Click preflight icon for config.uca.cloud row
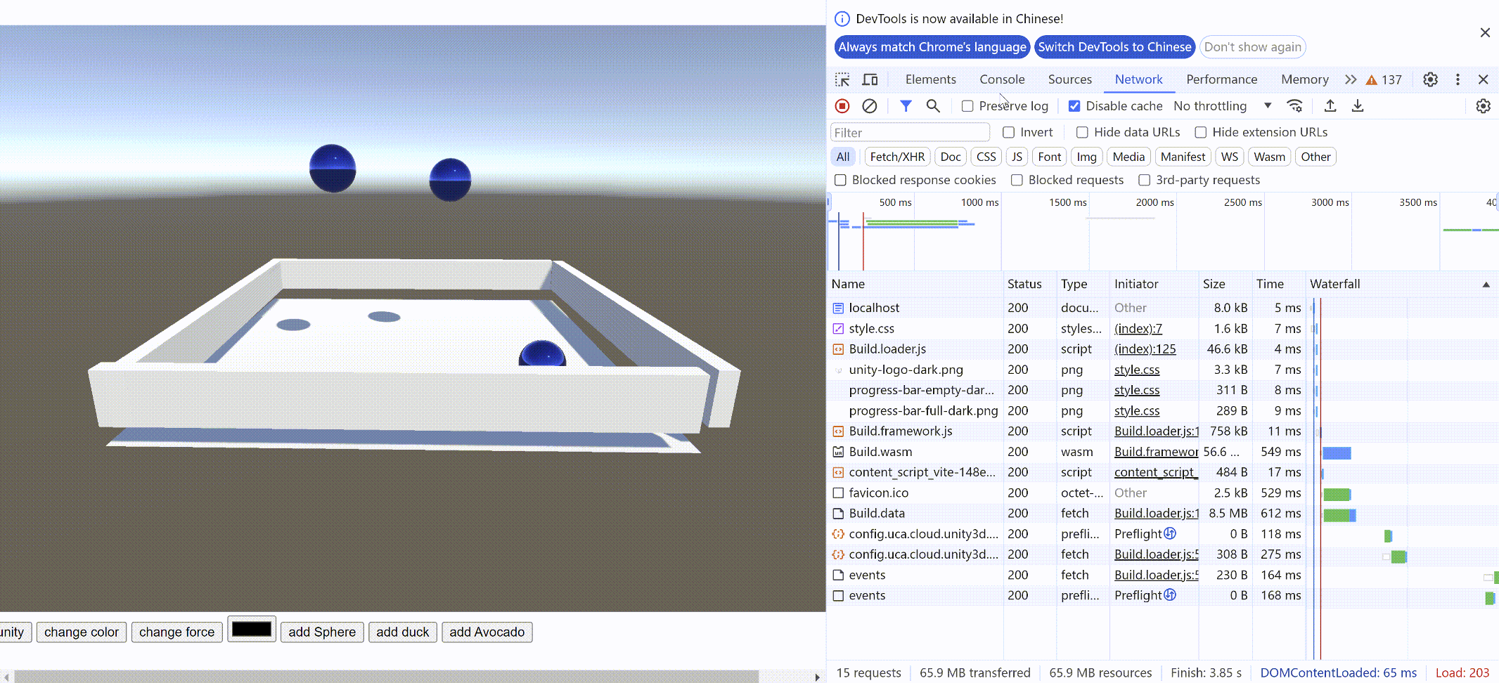This screenshot has width=1499, height=683. point(1170,533)
